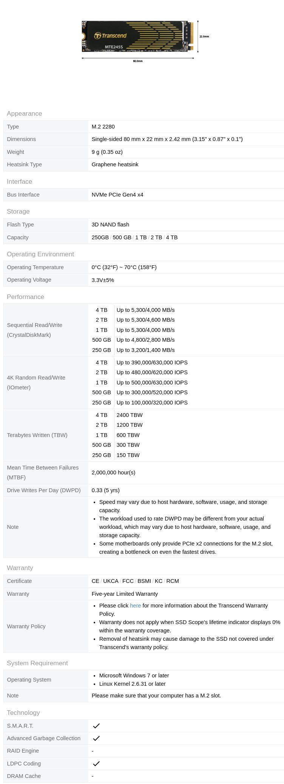
Task: Click 'Terabytes Written (TBW)' label
Action: click(x=37, y=435)
